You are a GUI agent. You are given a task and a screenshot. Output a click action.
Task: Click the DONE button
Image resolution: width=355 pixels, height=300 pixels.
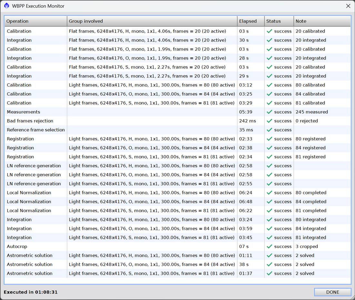click(333, 292)
